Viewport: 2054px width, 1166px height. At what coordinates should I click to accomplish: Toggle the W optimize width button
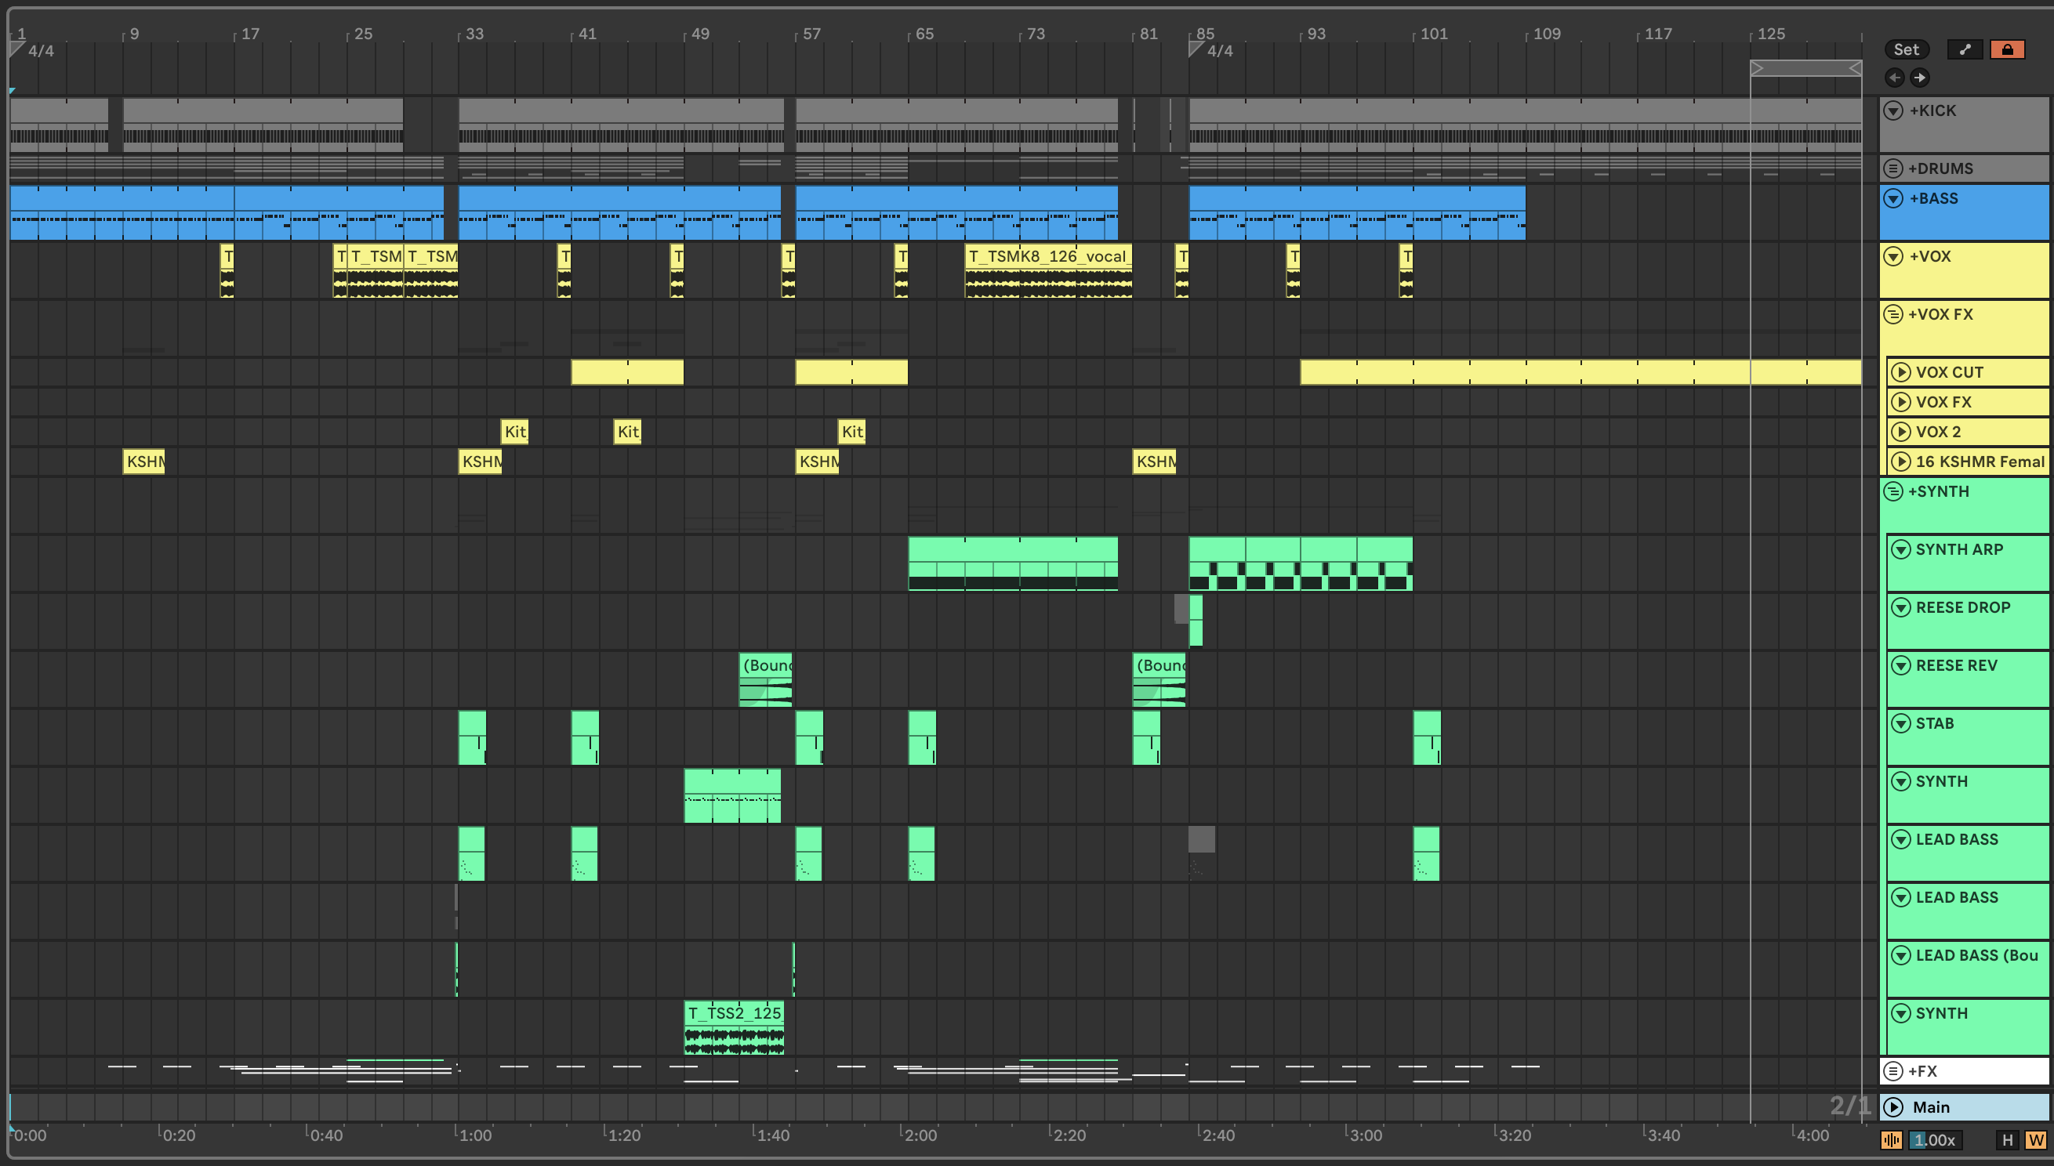click(x=2035, y=1139)
